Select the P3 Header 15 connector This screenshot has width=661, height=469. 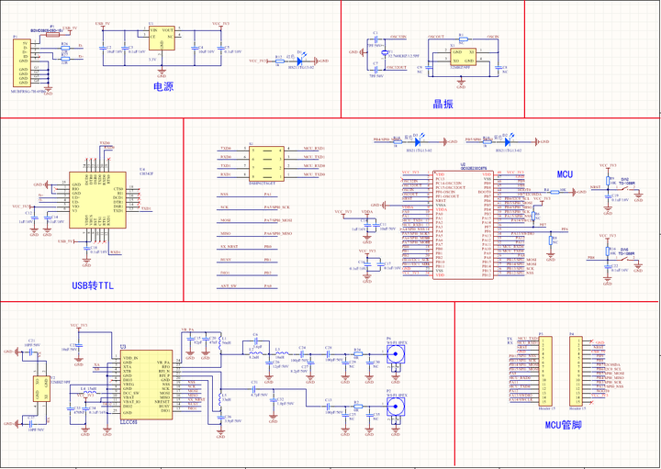coord(544,371)
